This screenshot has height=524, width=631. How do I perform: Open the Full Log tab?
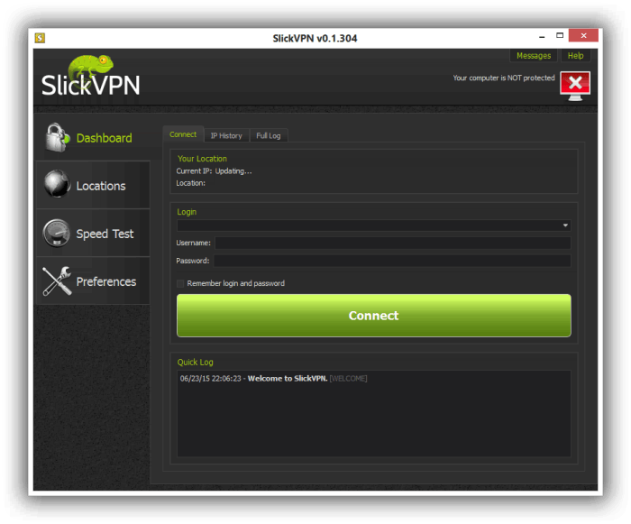click(269, 135)
